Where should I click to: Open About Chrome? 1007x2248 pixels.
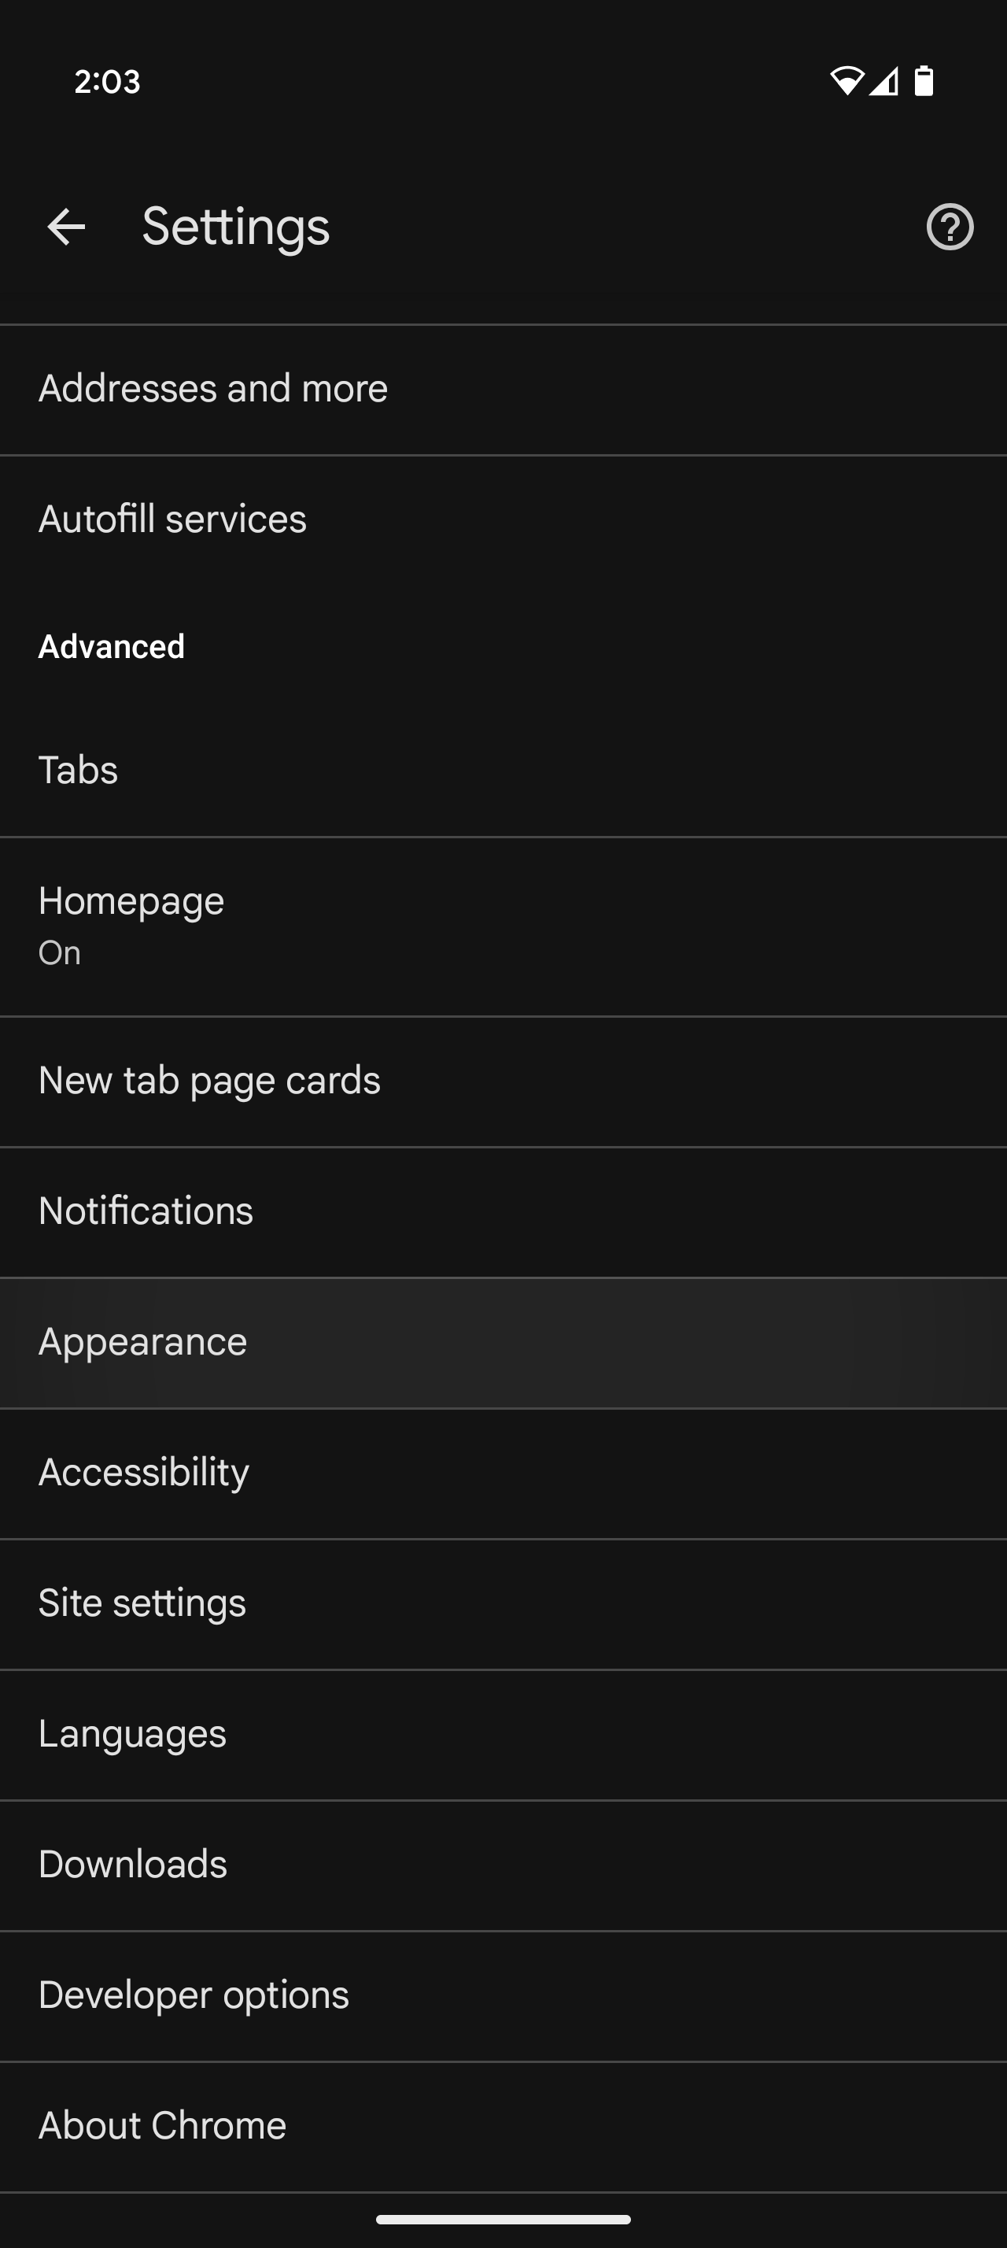click(x=503, y=2126)
